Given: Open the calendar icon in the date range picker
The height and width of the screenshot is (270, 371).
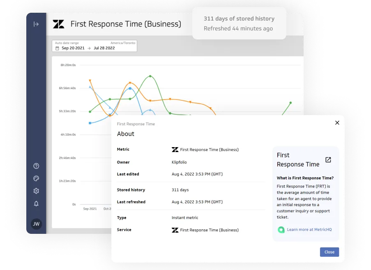Looking at the screenshot, I should point(57,48).
